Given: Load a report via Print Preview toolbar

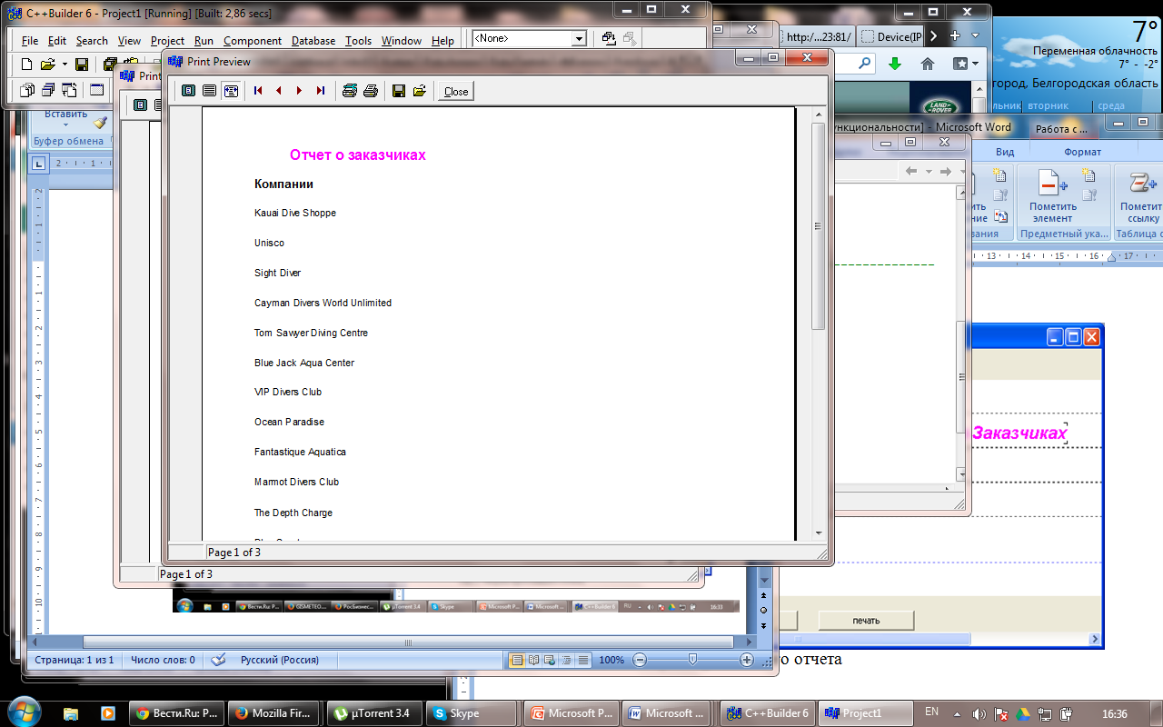Looking at the screenshot, I should click(x=419, y=91).
